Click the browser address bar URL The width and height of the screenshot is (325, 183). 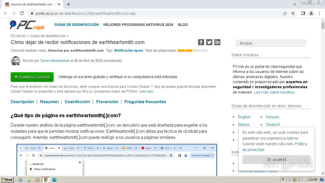pos(86,13)
